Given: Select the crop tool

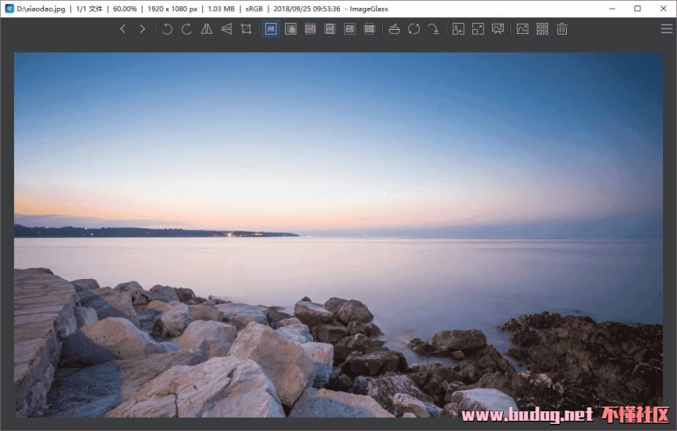Looking at the screenshot, I should [246, 29].
